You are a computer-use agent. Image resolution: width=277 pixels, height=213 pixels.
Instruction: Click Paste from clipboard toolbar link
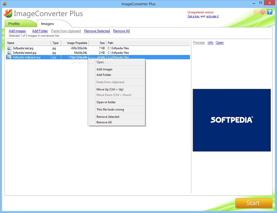pos(66,31)
